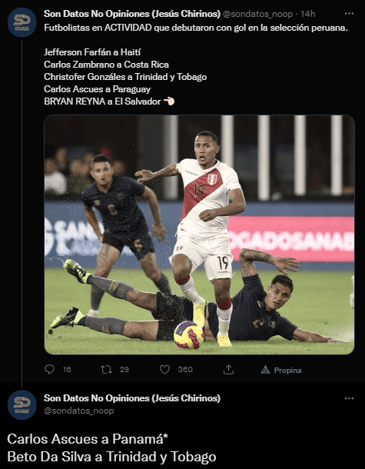Click the 14h timestamp link

pyautogui.click(x=308, y=14)
